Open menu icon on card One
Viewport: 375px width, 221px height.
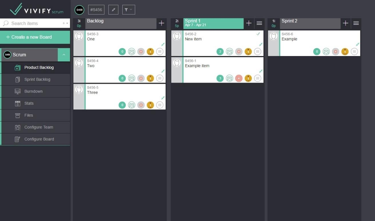pos(160,52)
